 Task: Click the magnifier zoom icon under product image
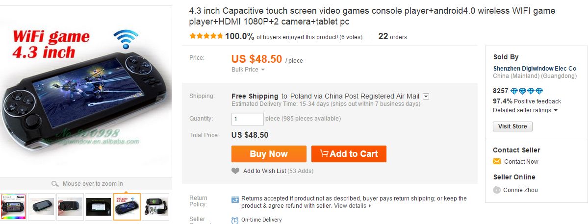click(x=55, y=184)
